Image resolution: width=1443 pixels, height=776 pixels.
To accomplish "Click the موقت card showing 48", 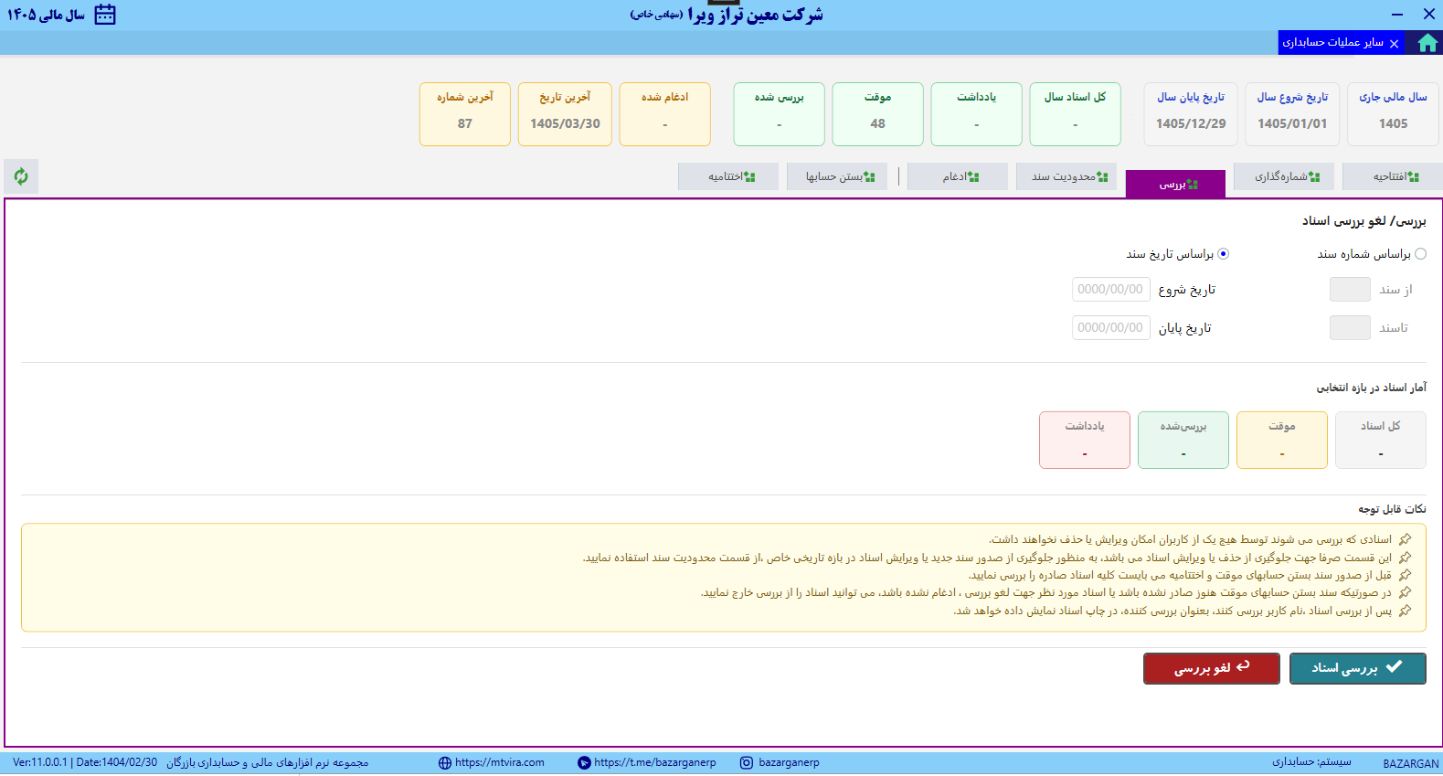I will [x=877, y=114].
